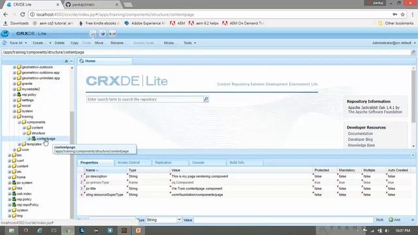Click the browser back arrow

tap(6, 14)
